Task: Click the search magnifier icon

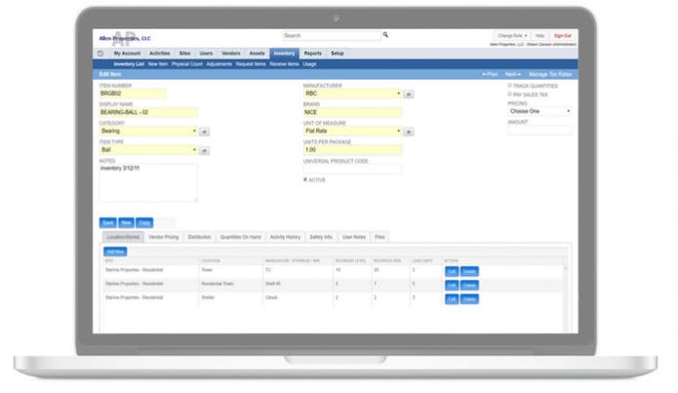Action: [385, 34]
